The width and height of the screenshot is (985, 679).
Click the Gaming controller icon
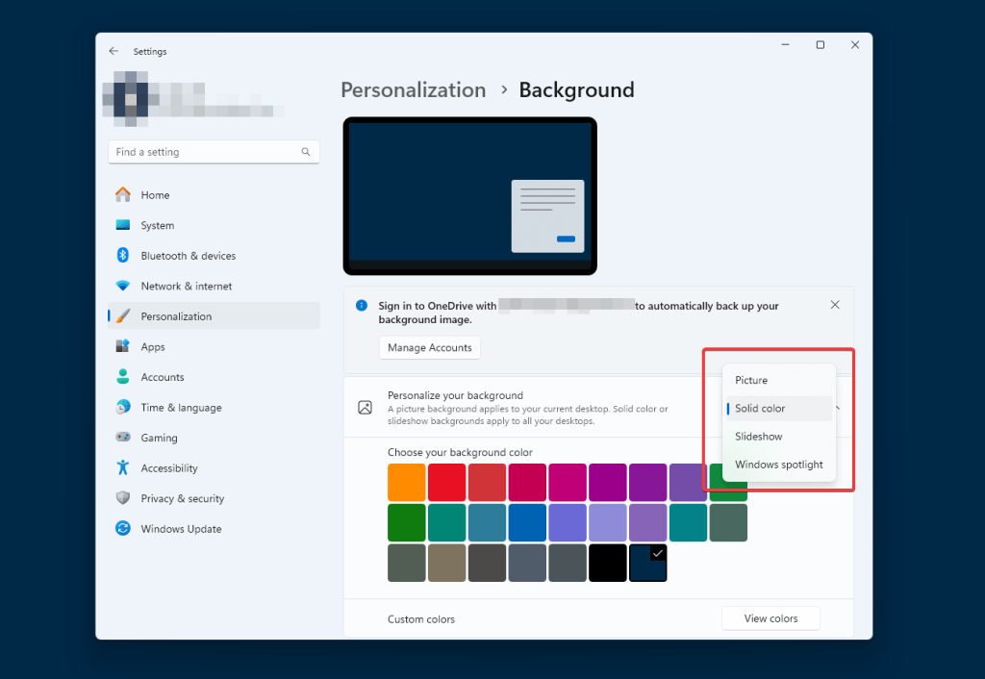125,438
